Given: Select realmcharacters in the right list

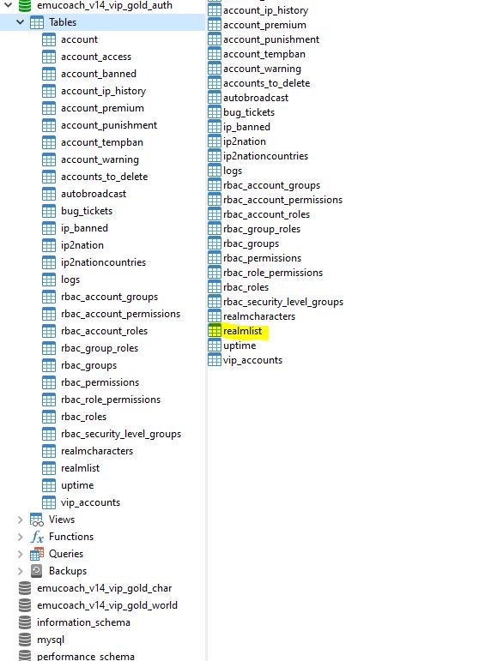Looking at the screenshot, I should (259, 316).
